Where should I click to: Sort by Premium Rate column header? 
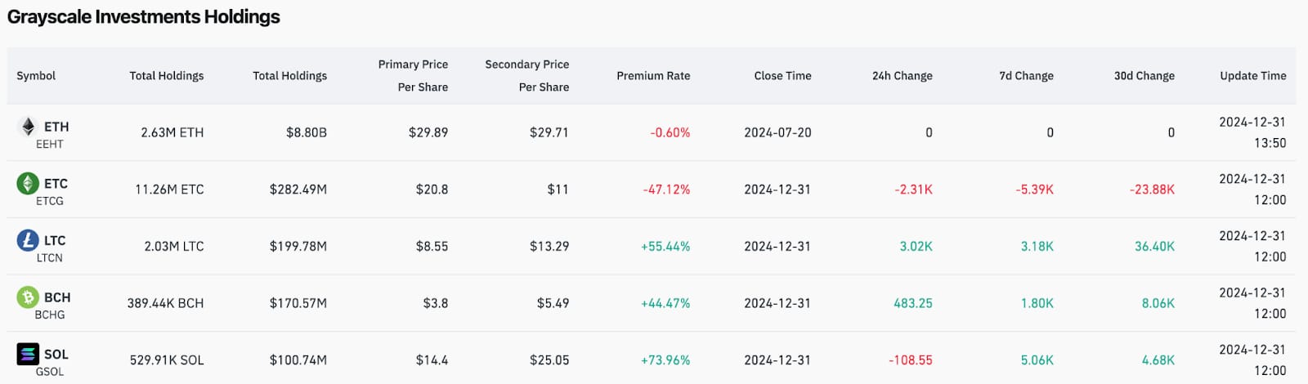[653, 75]
